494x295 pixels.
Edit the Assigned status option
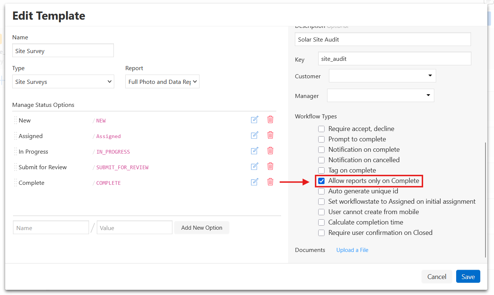pyautogui.click(x=254, y=135)
